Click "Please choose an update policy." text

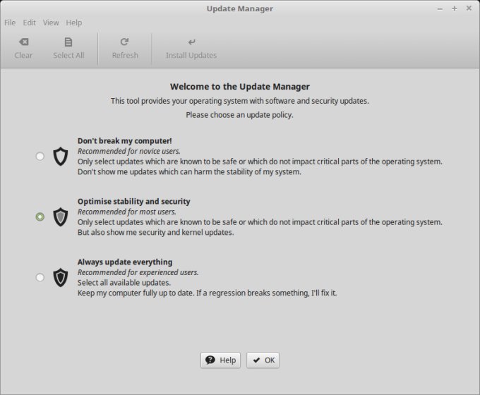(240, 115)
